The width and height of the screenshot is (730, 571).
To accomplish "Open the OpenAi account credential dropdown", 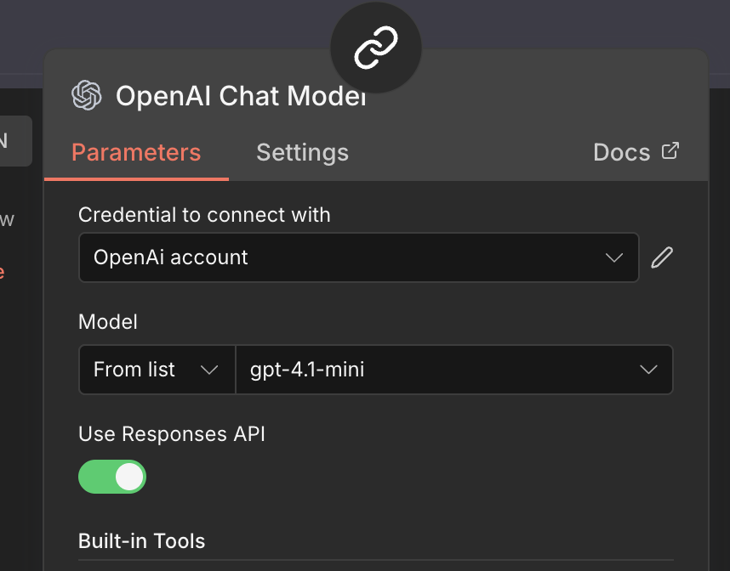I will [x=359, y=257].
